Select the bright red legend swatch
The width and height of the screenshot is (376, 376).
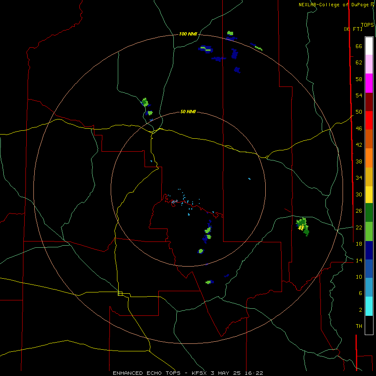click(x=369, y=120)
